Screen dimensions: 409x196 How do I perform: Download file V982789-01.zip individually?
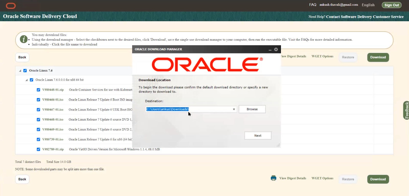click(x=53, y=150)
